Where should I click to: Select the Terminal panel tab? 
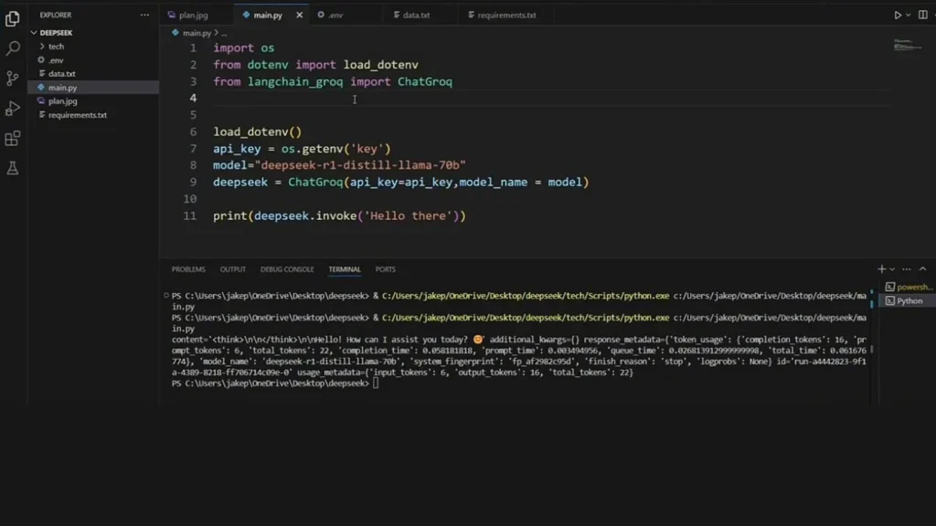(345, 269)
